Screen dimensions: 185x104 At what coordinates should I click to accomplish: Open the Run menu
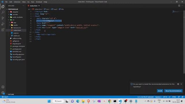(33, 2)
